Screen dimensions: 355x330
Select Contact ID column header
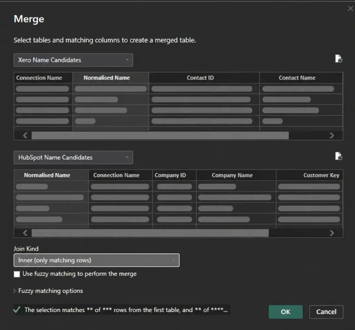click(x=204, y=78)
